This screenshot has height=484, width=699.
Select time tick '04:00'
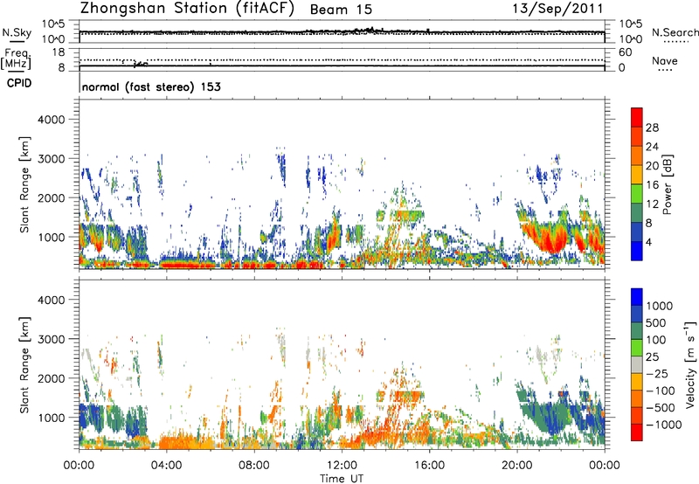click(167, 466)
